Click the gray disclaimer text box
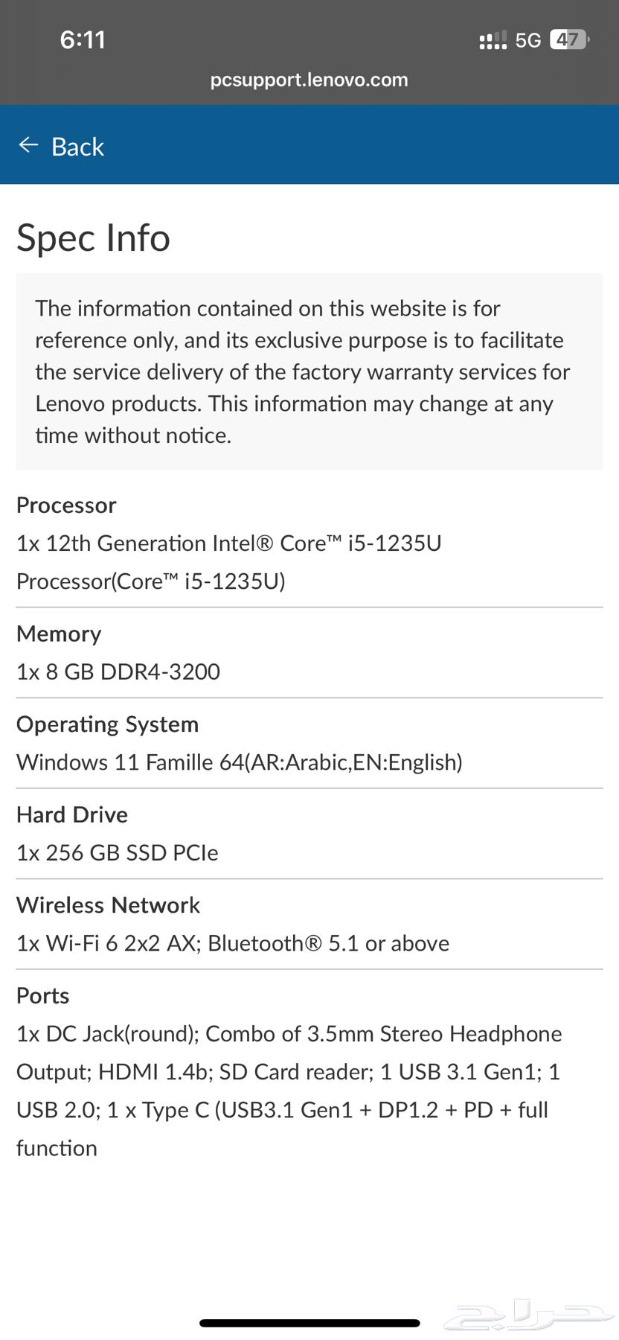 coord(309,371)
